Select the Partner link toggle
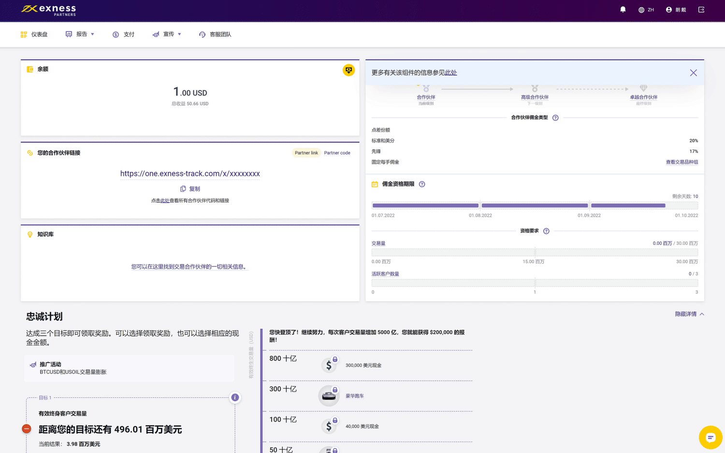Viewport: 725px width, 453px height. [x=306, y=153]
